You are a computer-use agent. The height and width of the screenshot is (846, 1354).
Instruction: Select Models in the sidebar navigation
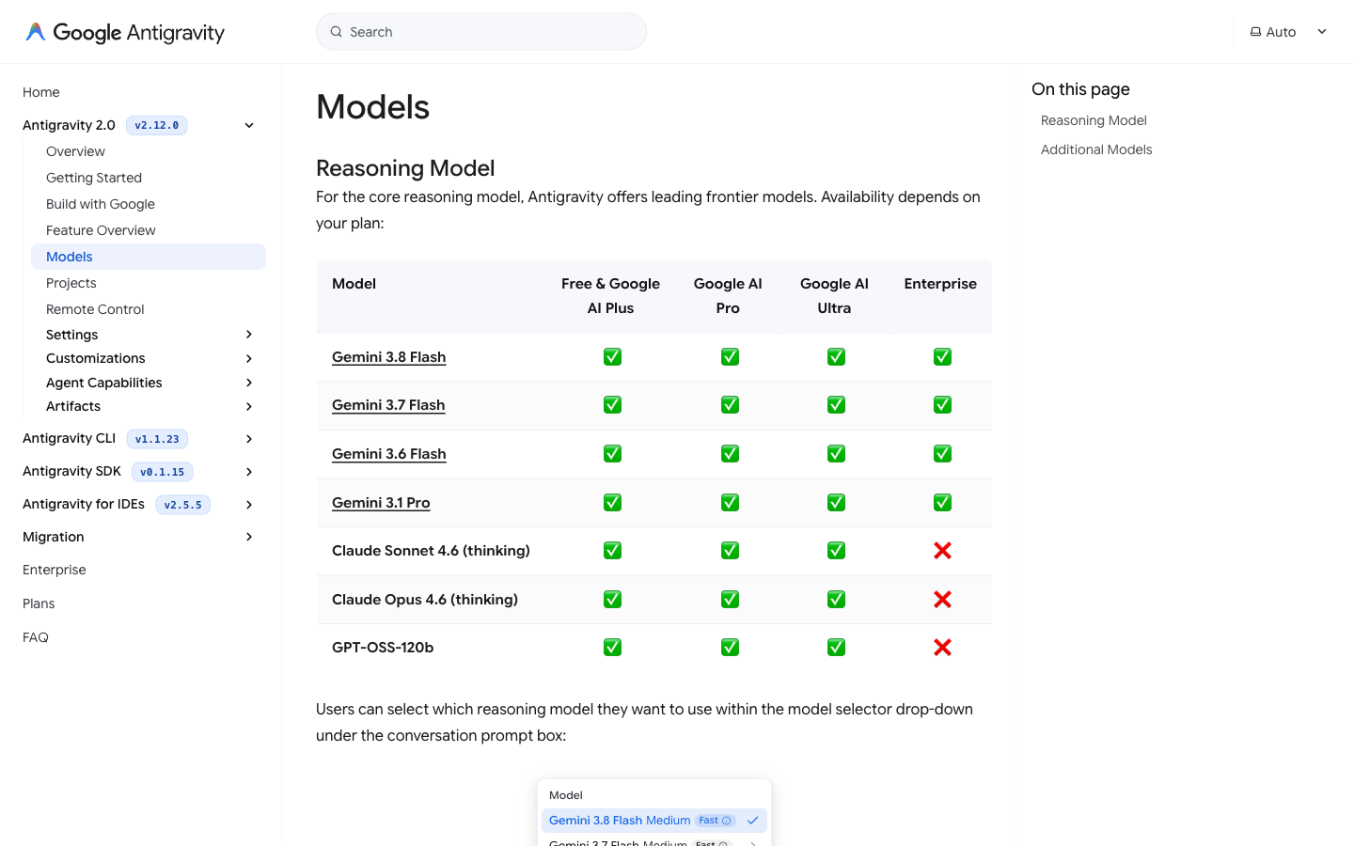tap(149, 257)
